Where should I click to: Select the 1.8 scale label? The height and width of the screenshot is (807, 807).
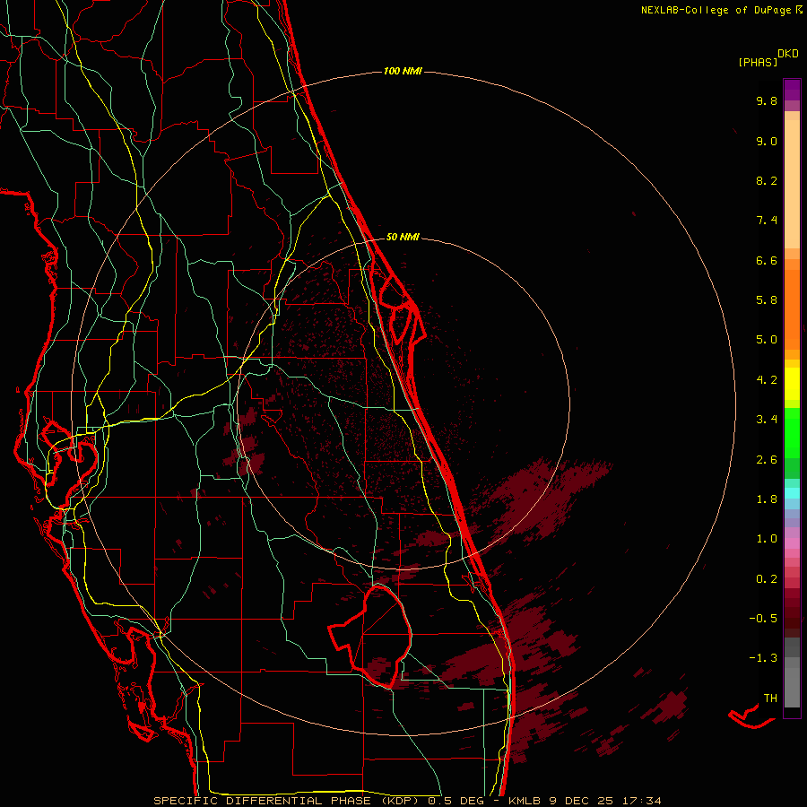click(767, 499)
